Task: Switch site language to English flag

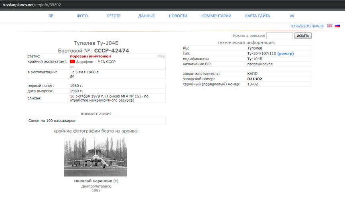Action: pos(330,26)
